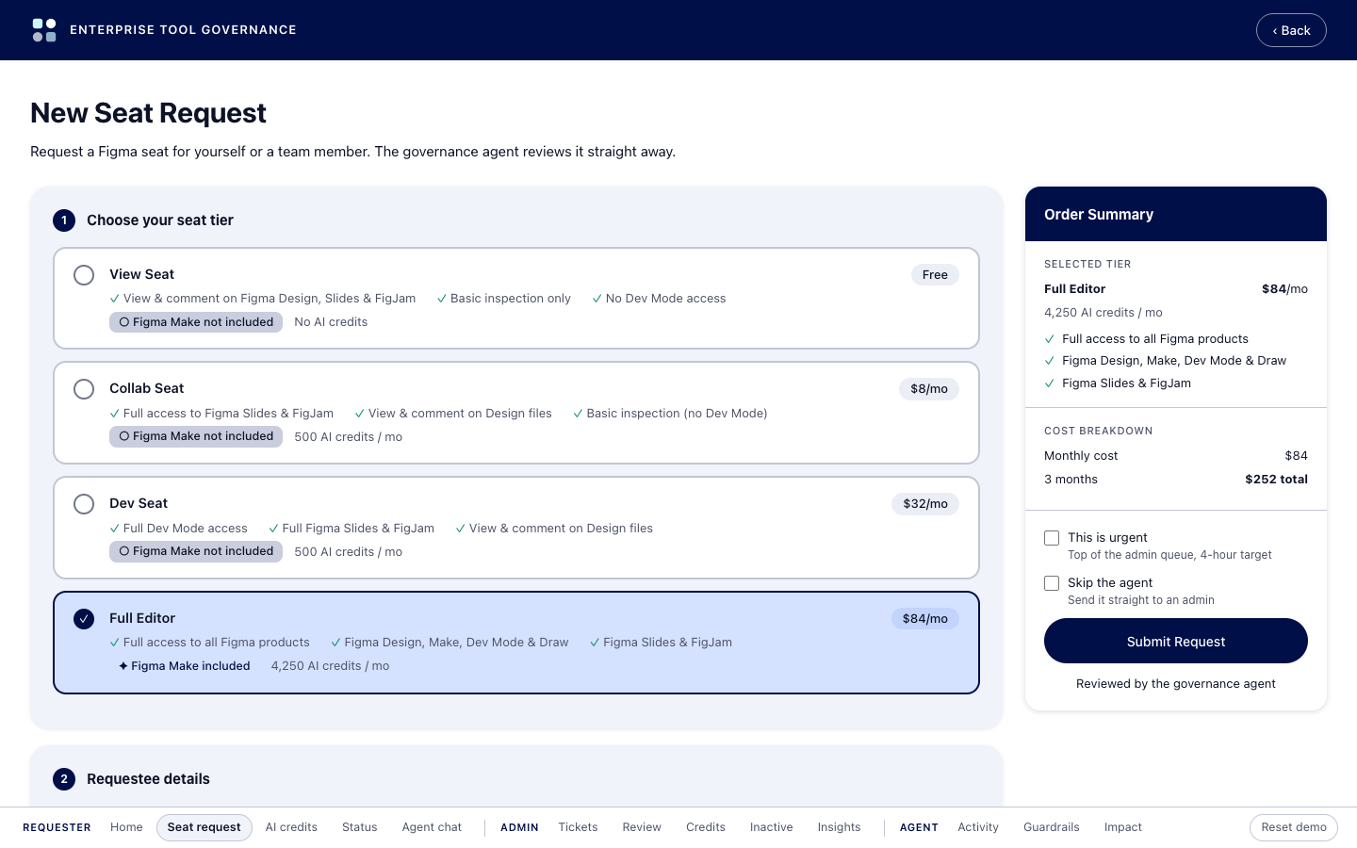Click Reviewed by the governance agent text
This screenshot has width=1357, height=848.
click(1176, 684)
